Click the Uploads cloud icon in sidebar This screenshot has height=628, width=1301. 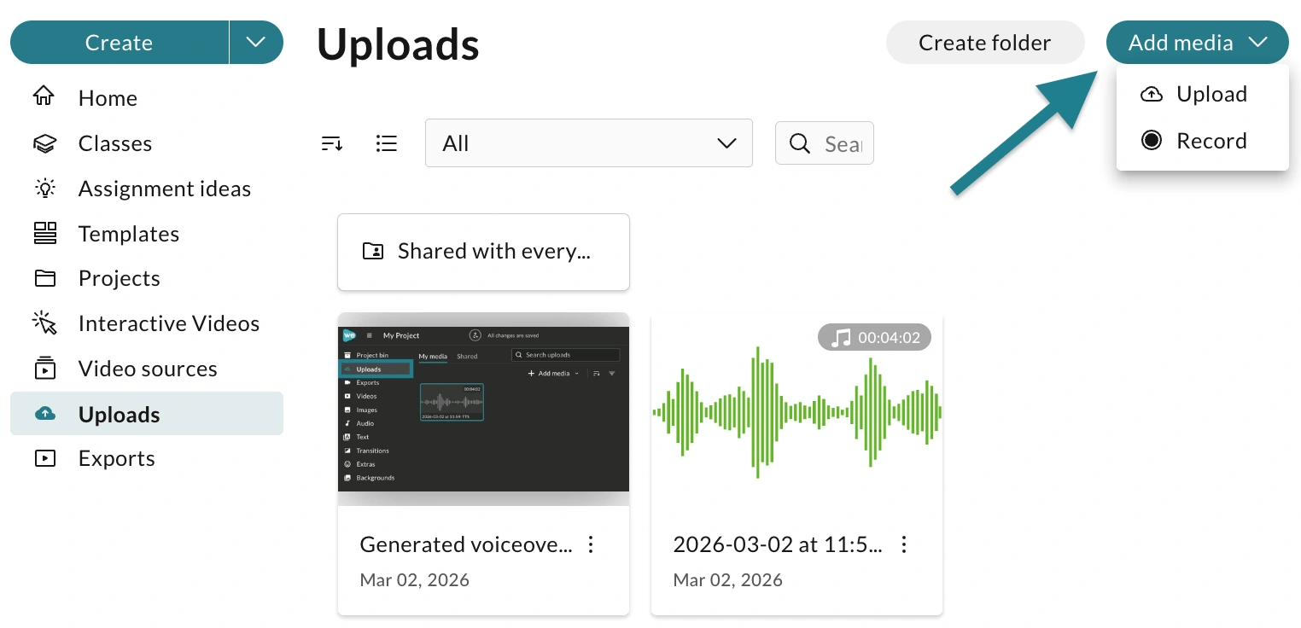point(44,414)
